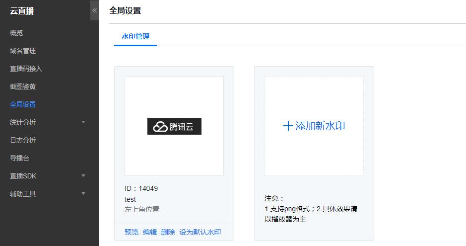Expand the 统计分析 submenu arrow

[x=83, y=122]
